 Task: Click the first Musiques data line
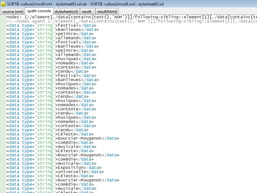[51, 59]
